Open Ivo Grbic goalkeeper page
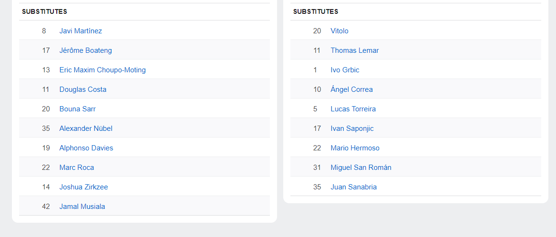 click(345, 69)
